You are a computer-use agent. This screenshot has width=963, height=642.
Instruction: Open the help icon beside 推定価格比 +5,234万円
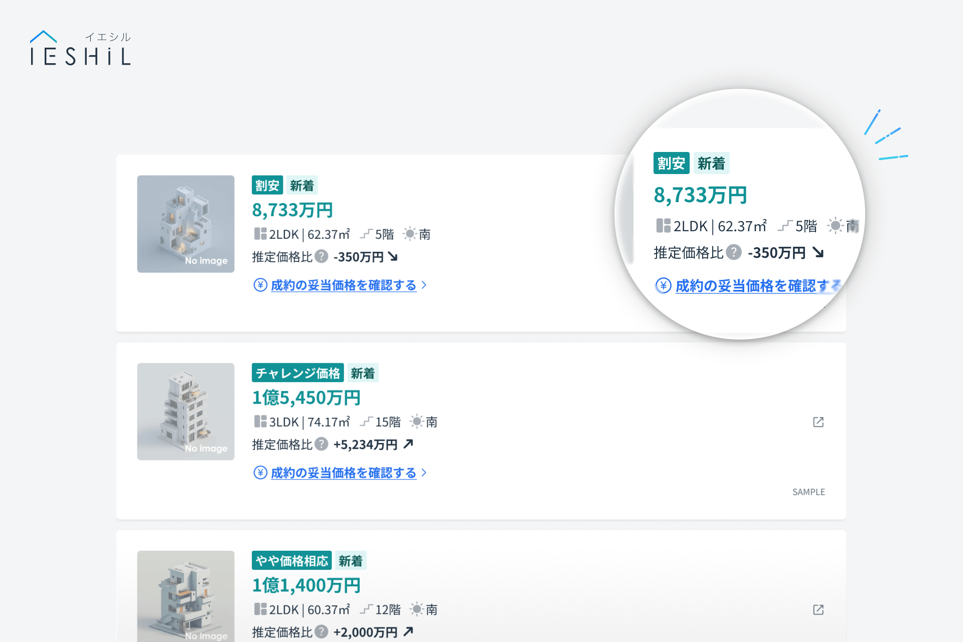coord(322,444)
